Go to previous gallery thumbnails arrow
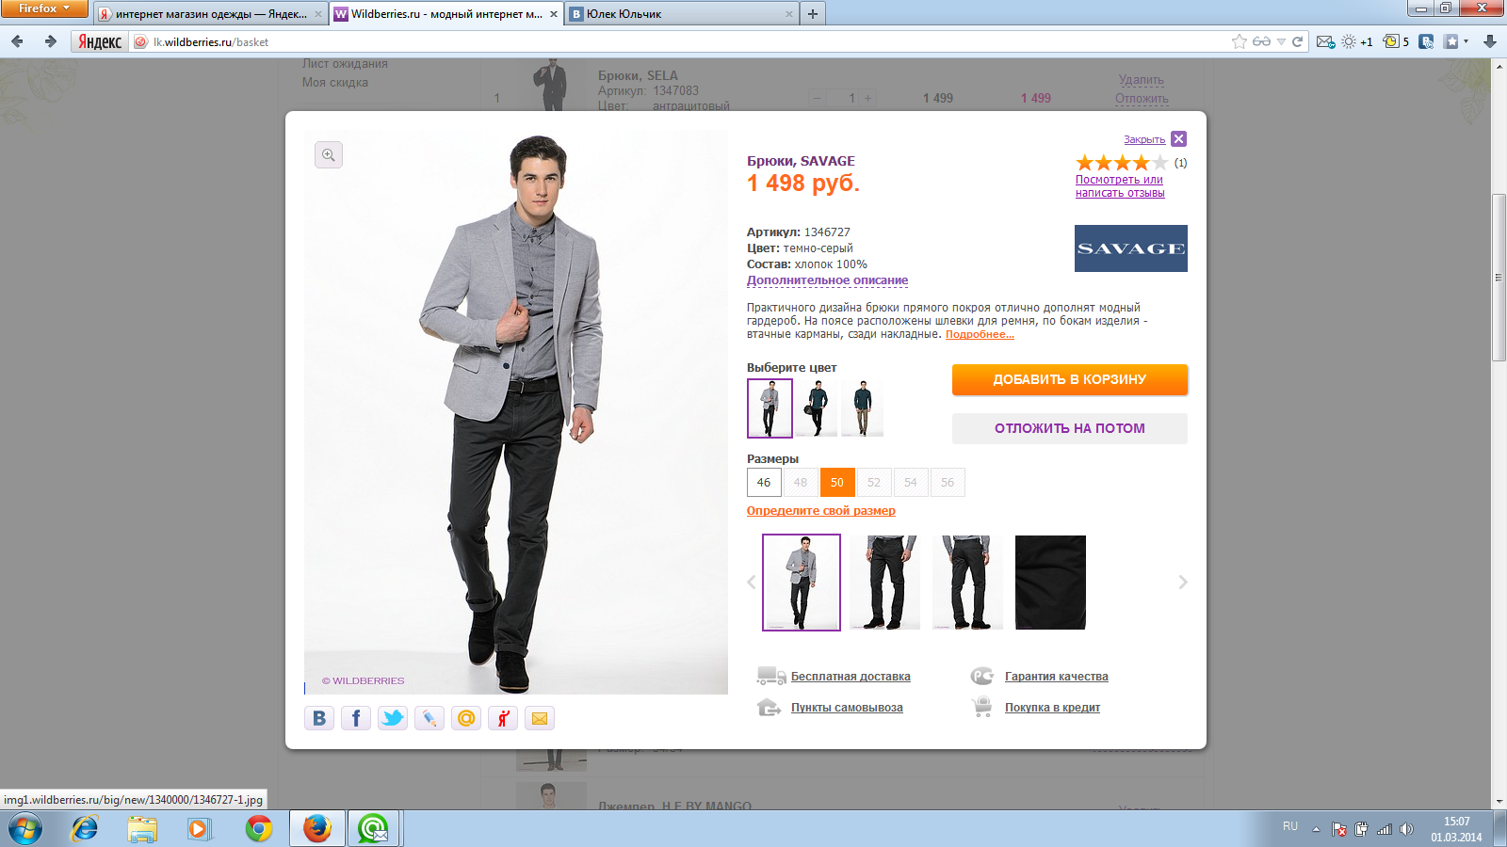This screenshot has width=1507, height=847. point(752,583)
